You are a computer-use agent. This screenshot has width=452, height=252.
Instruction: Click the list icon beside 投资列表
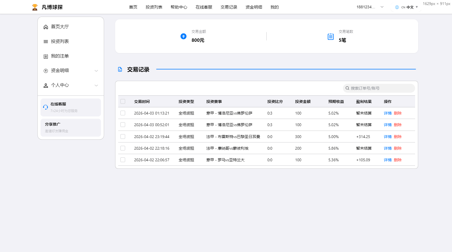pos(46,41)
